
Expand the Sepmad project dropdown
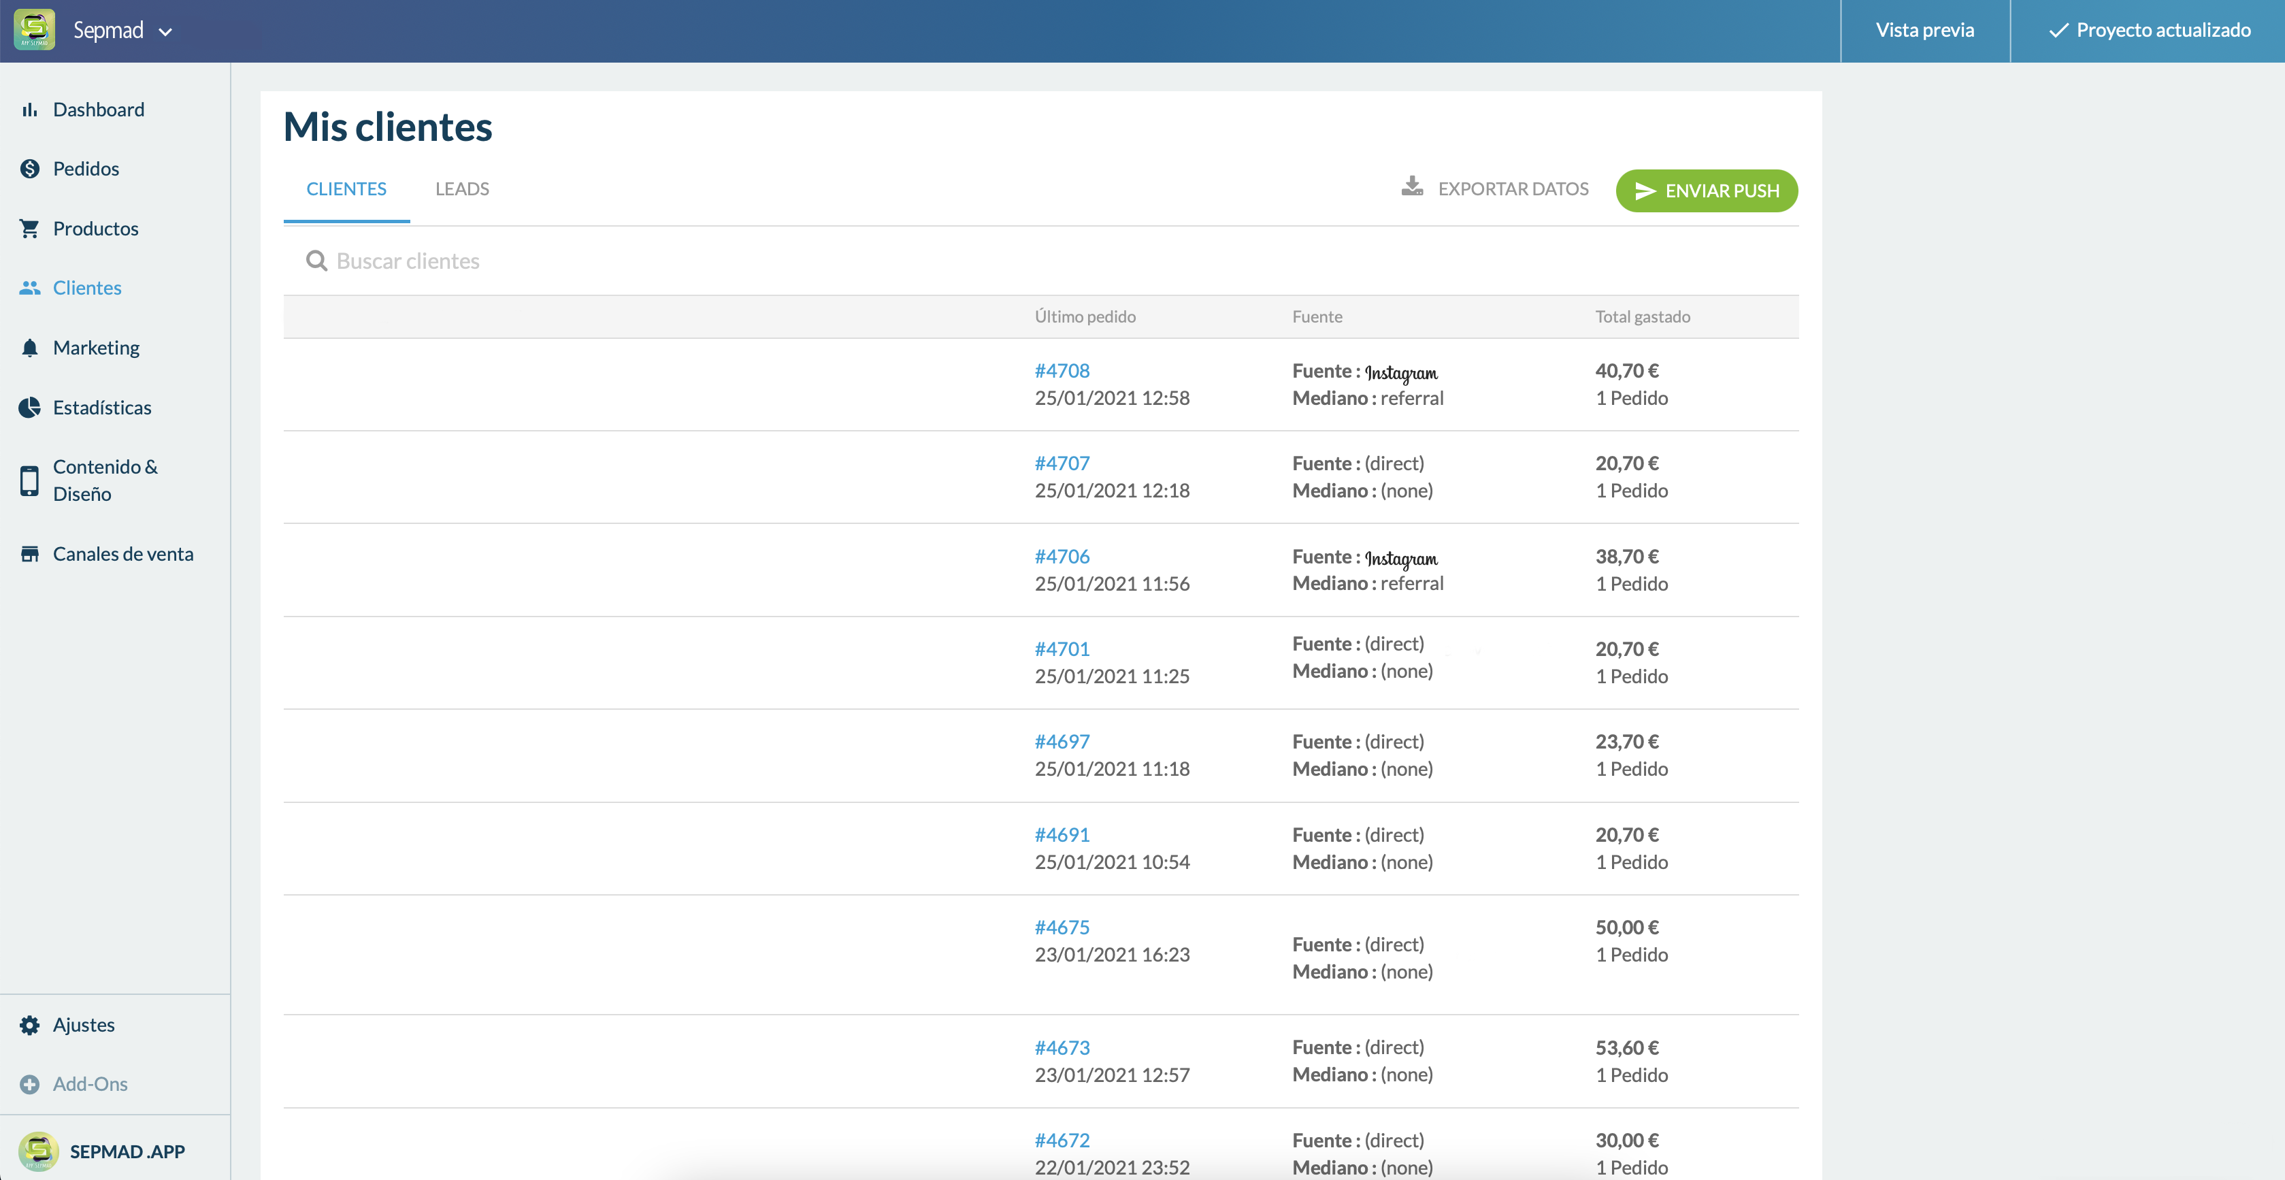[x=165, y=32]
